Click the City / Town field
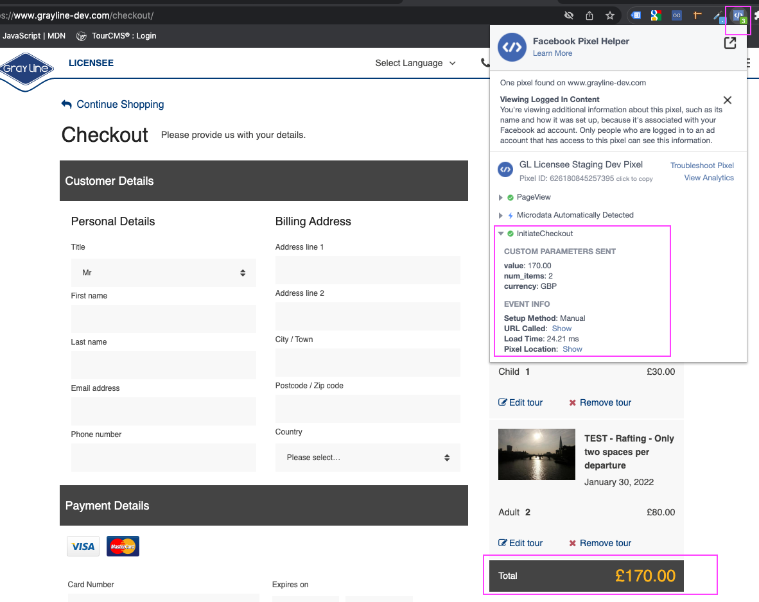The width and height of the screenshot is (759, 602). pyautogui.click(x=368, y=363)
